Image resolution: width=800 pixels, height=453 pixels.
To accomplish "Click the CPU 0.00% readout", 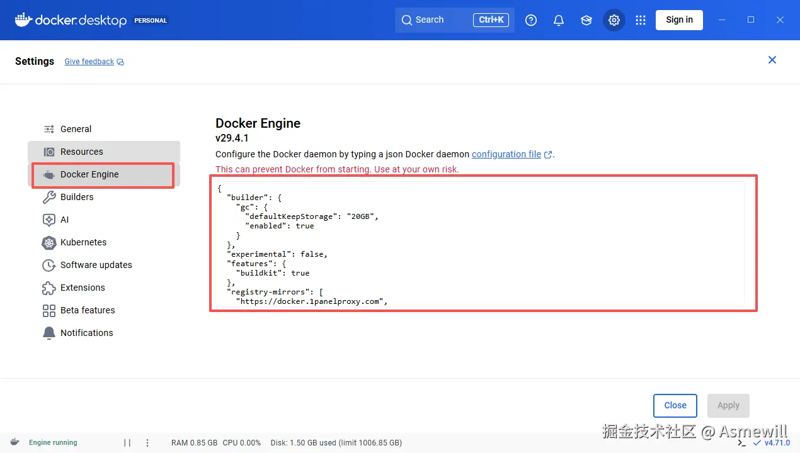I will (242, 443).
